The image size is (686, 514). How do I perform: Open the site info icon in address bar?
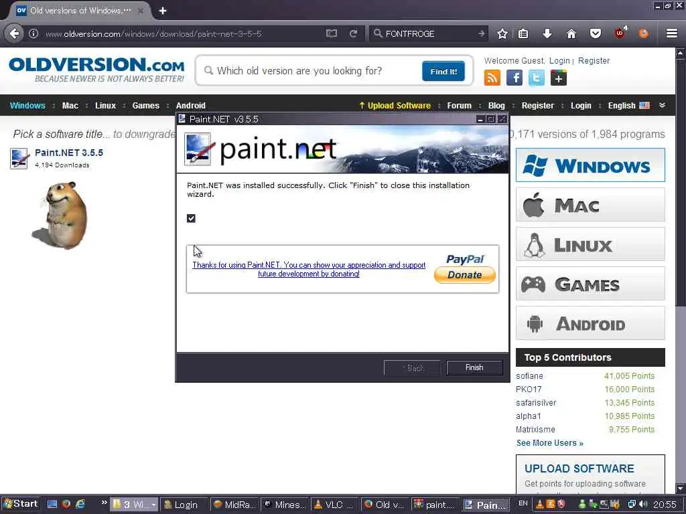coord(33,33)
